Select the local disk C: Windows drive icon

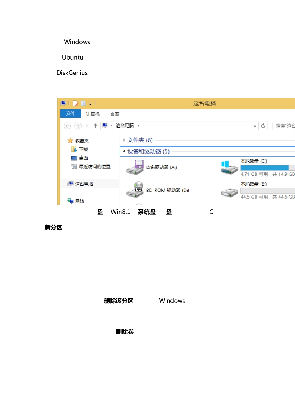coord(229,168)
